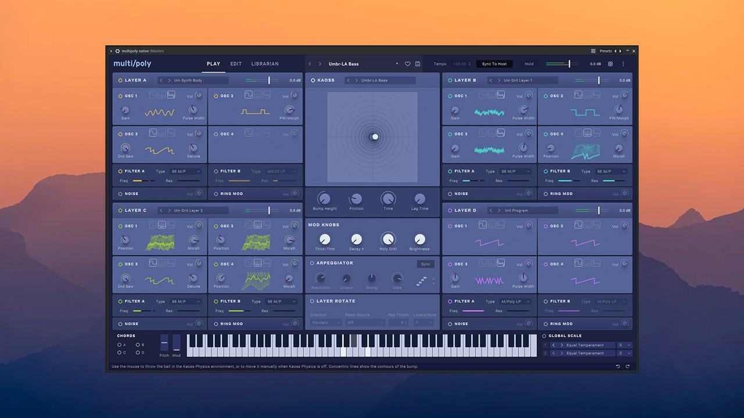Adjust the Layer A volume slider
The width and height of the screenshot is (744, 418).
(x=269, y=80)
